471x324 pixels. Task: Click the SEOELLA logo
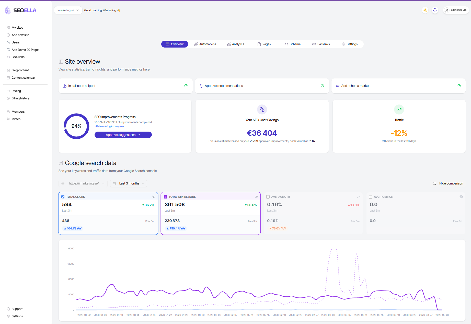[21, 10]
